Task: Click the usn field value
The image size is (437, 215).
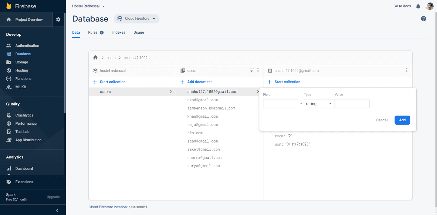Action: [297, 144]
